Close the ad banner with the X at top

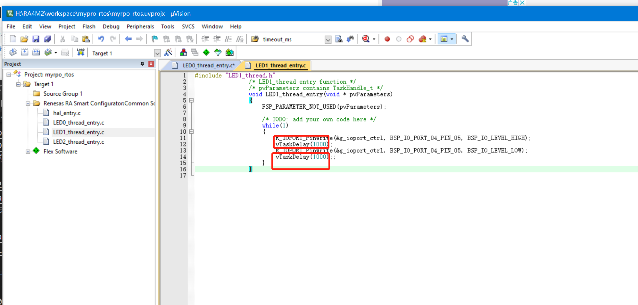click(x=522, y=3)
